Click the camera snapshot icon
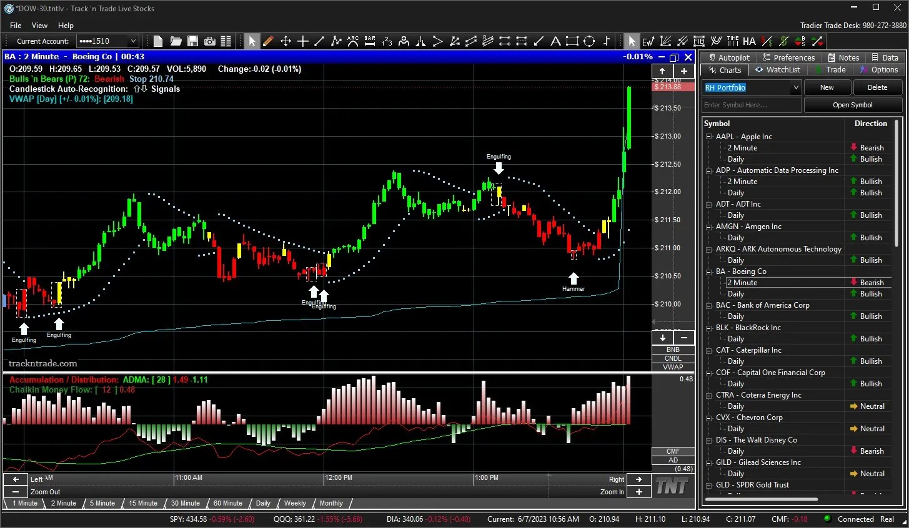The height and width of the screenshot is (528, 909). tap(209, 41)
